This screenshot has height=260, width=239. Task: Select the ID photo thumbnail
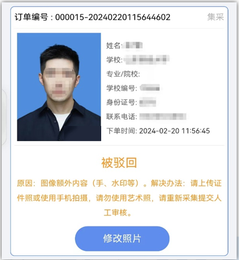click(59, 87)
